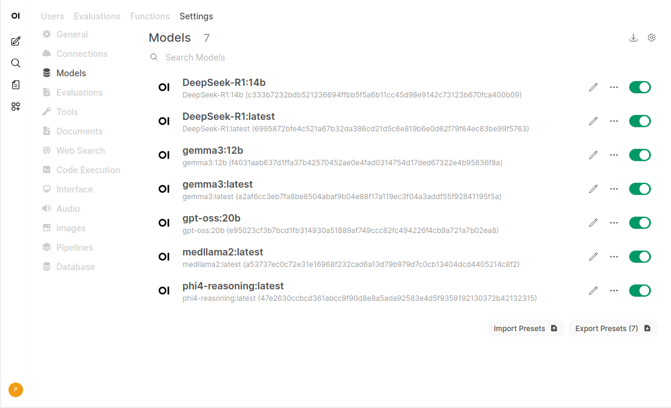Viewport: 671px width, 408px height.
Task: Click the new chat pencil icon
Action: click(x=16, y=41)
